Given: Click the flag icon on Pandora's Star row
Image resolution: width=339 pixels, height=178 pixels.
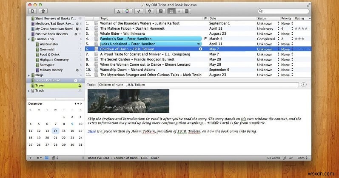Looking at the screenshot, I should click(x=205, y=38).
